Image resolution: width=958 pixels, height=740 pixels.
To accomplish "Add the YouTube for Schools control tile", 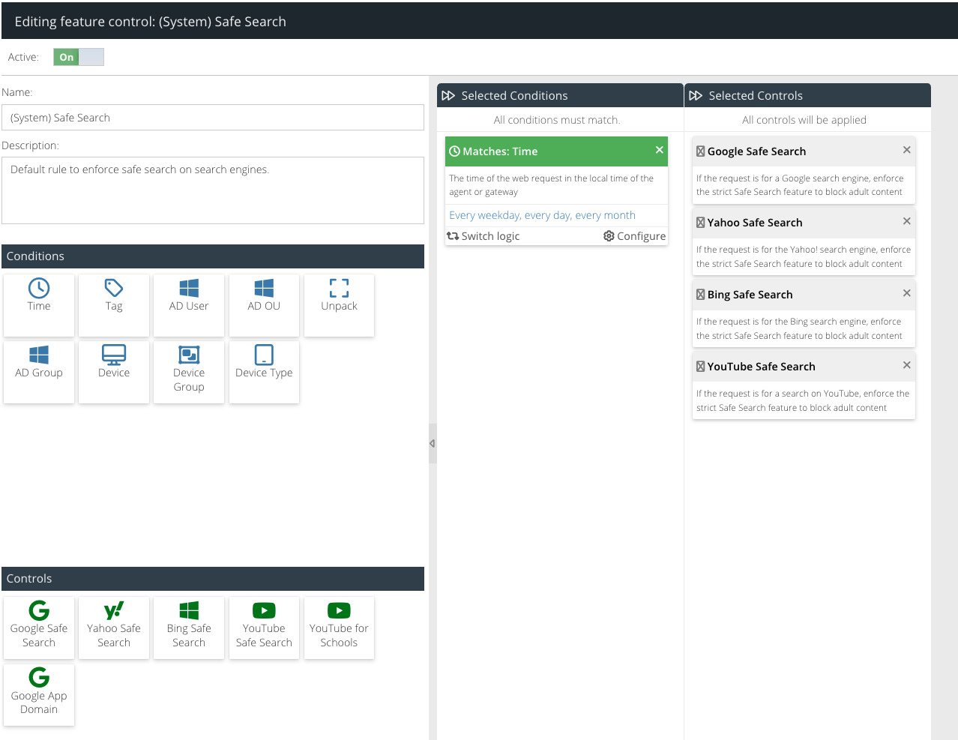I will point(339,628).
